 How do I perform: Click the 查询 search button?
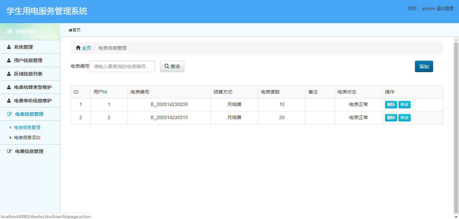pos(172,66)
